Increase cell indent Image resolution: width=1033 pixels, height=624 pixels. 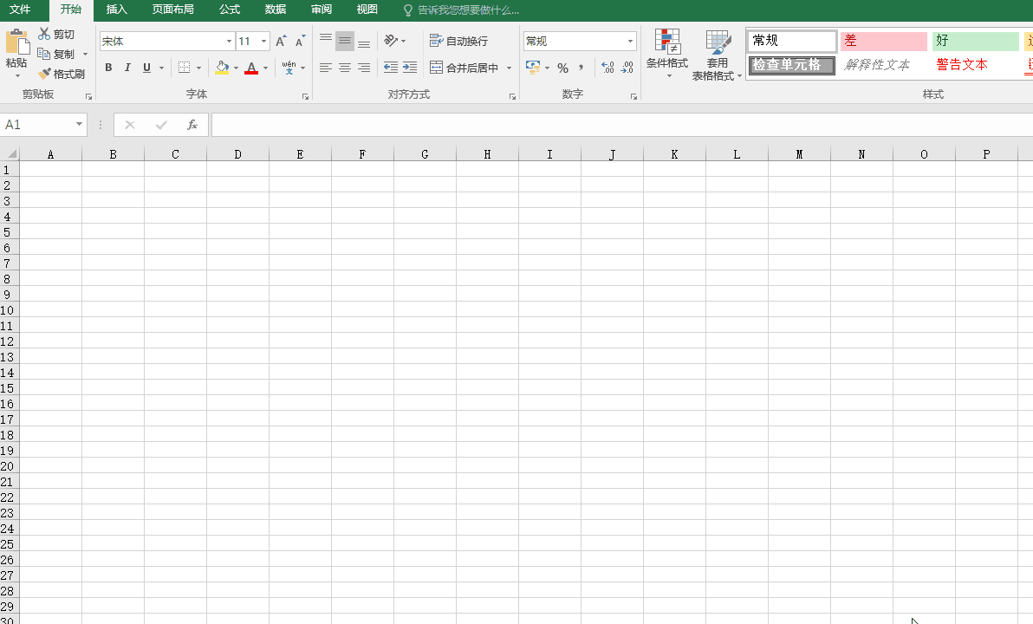[410, 68]
